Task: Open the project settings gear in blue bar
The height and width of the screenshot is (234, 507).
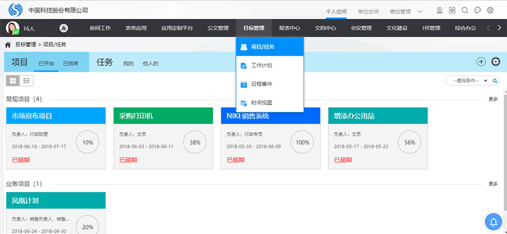Action: click(x=496, y=62)
